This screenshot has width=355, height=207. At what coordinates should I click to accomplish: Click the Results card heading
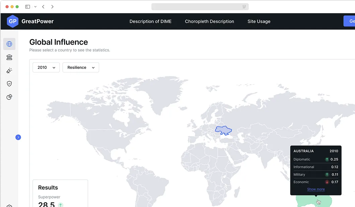pyautogui.click(x=48, y=188)
